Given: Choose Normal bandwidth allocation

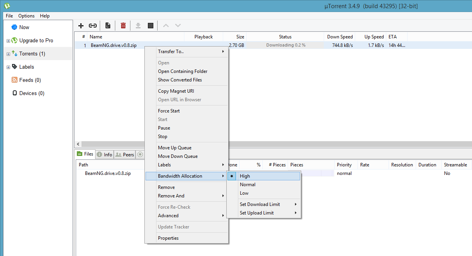Looking at the screenshot, I should tap(248, 185).
